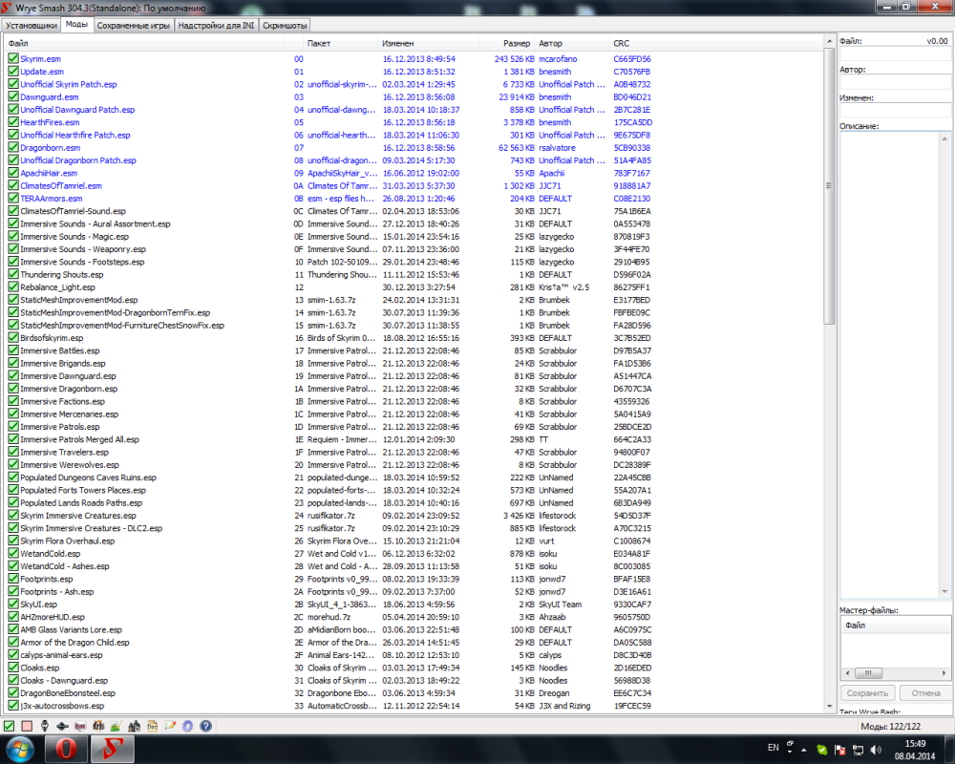Launch BOSS load order sorter icon
Viewport: 955px width, 764px height.
pyautogui.click(x=98, y=726)
